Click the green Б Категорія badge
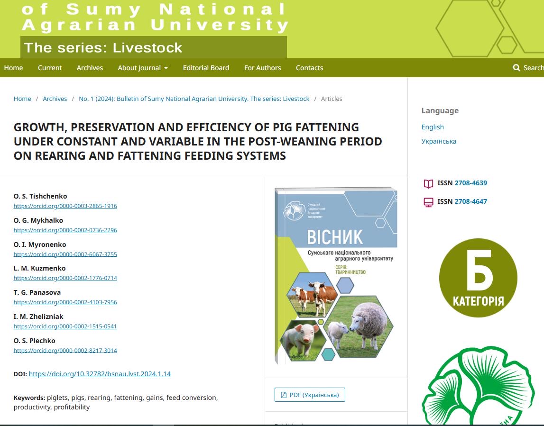Image resolution: width=544 pixels, height=426 pixels. (x=478, y=278)
